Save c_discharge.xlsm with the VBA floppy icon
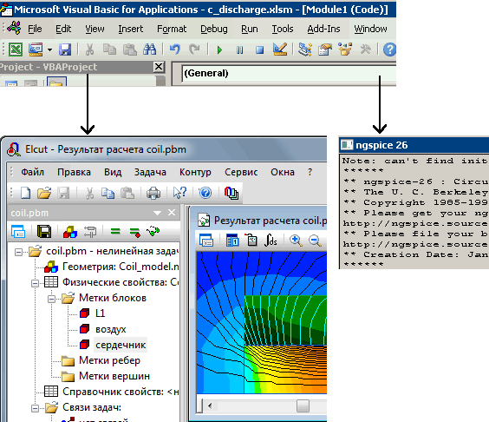The height and width of the screenshot is (422, 489). [x=65, y=49]
